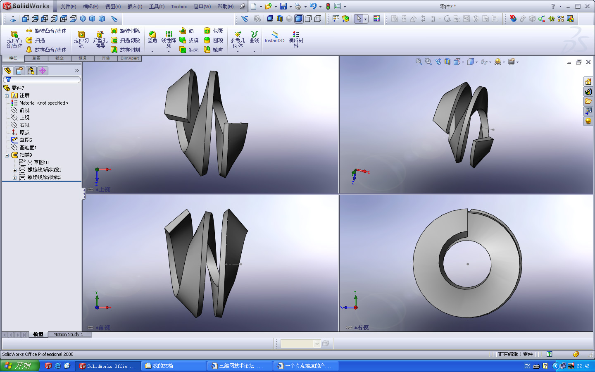
Task: Expand the left panel tabs chevron
Action: pos(77,71)
